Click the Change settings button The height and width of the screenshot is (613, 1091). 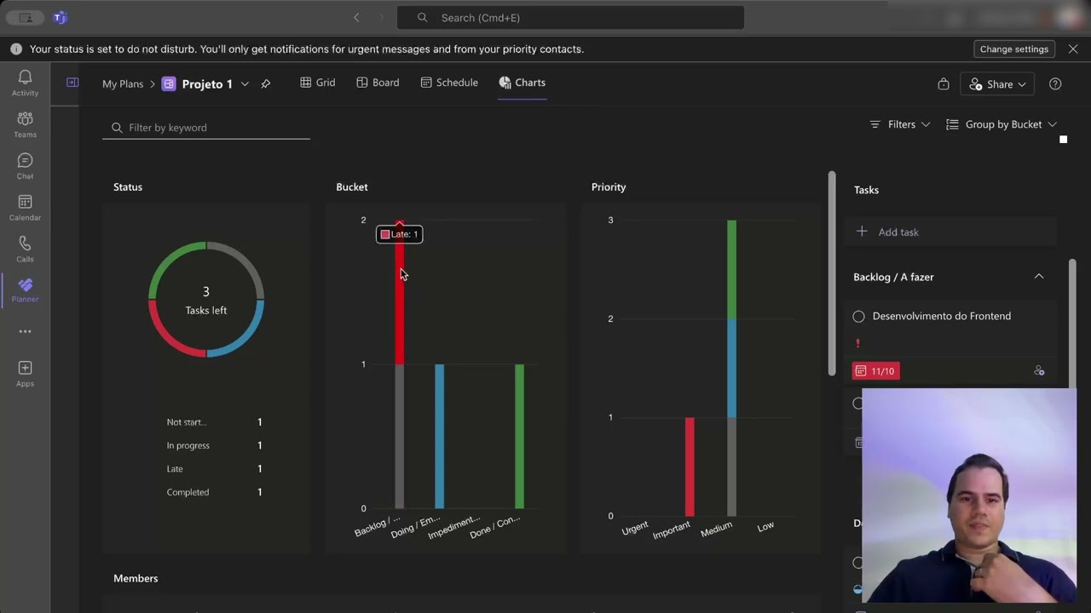tap(1014, 49)
